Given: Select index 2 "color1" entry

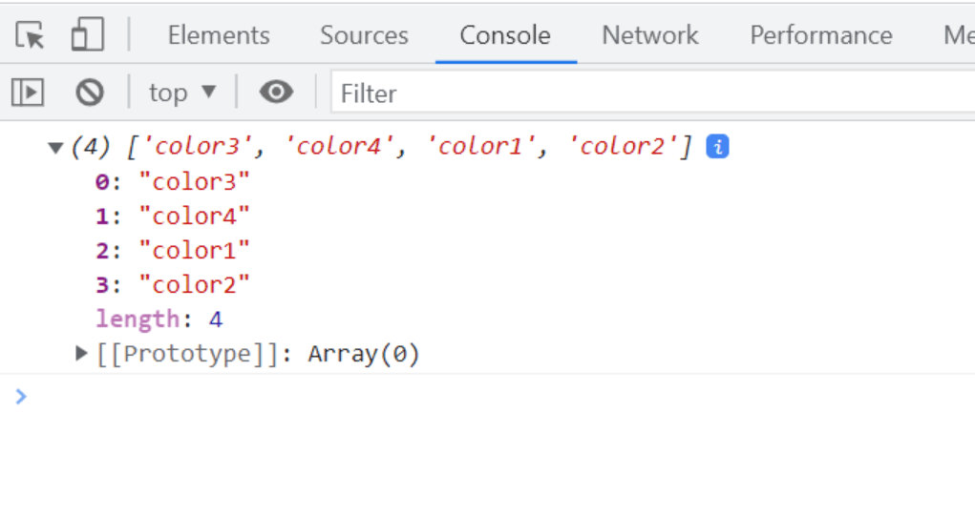Looking at the screenshot, I should (173, 251).
